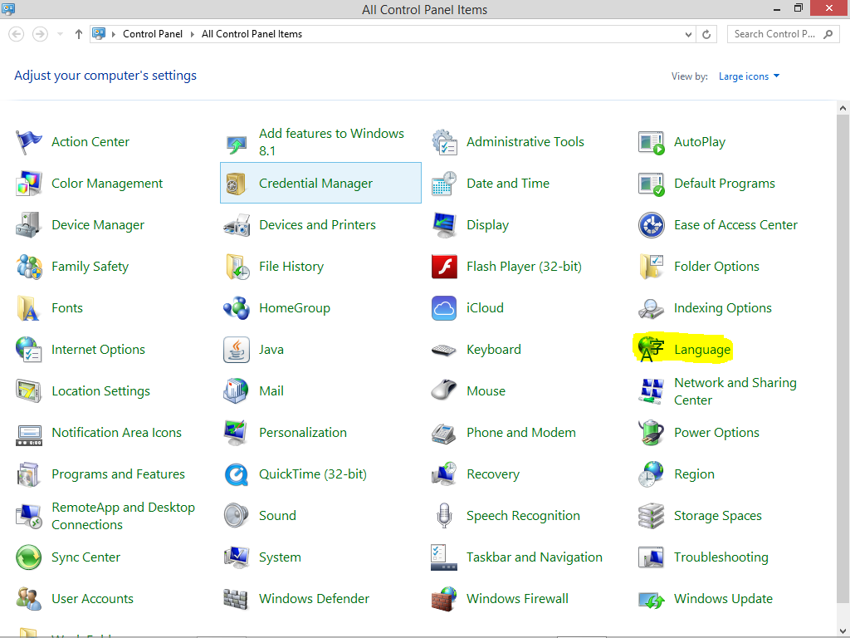The image size is (850, 638).
Task: Open the Taskbar and Navigation link
Action: coord(535,557)
